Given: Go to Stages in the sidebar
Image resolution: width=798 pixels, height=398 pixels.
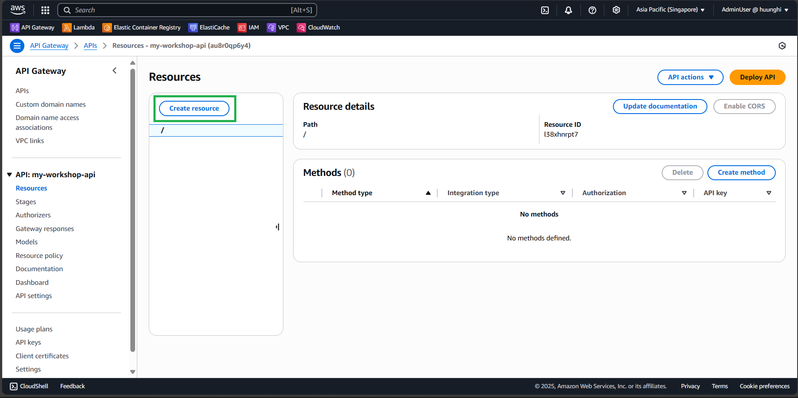Looking at the screenshot, I should click(x=26, y=202).
